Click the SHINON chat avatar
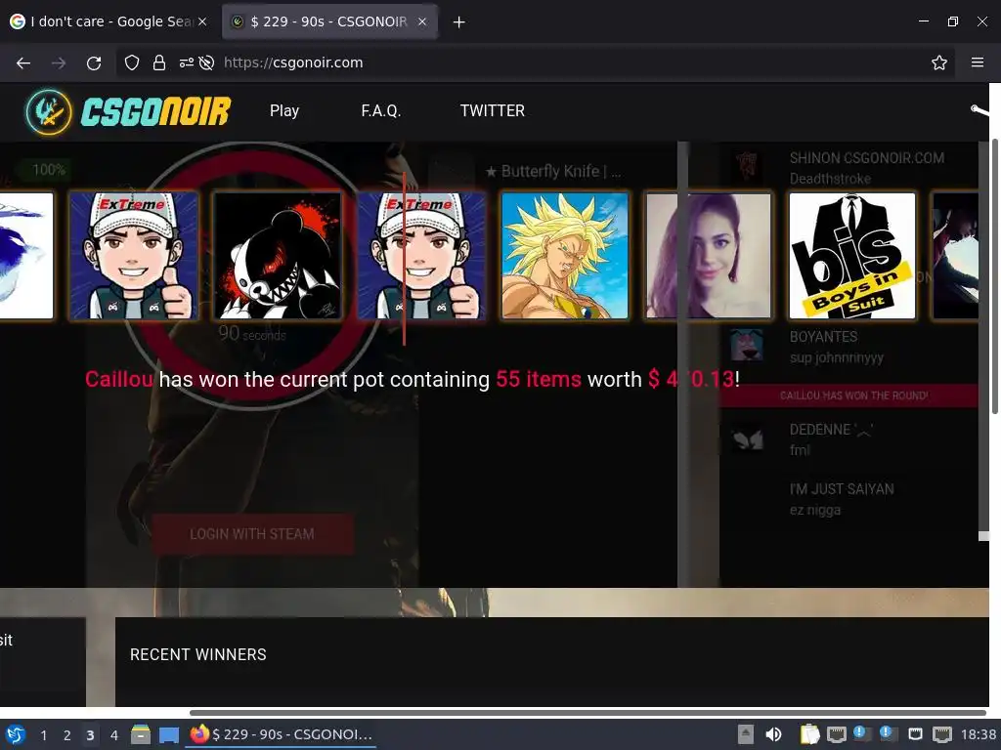1001x750 pixels. click(x=746, y=166)
